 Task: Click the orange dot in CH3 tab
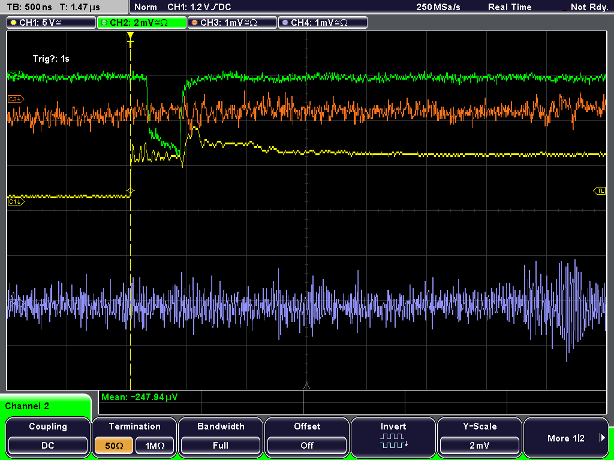(195, 23)
